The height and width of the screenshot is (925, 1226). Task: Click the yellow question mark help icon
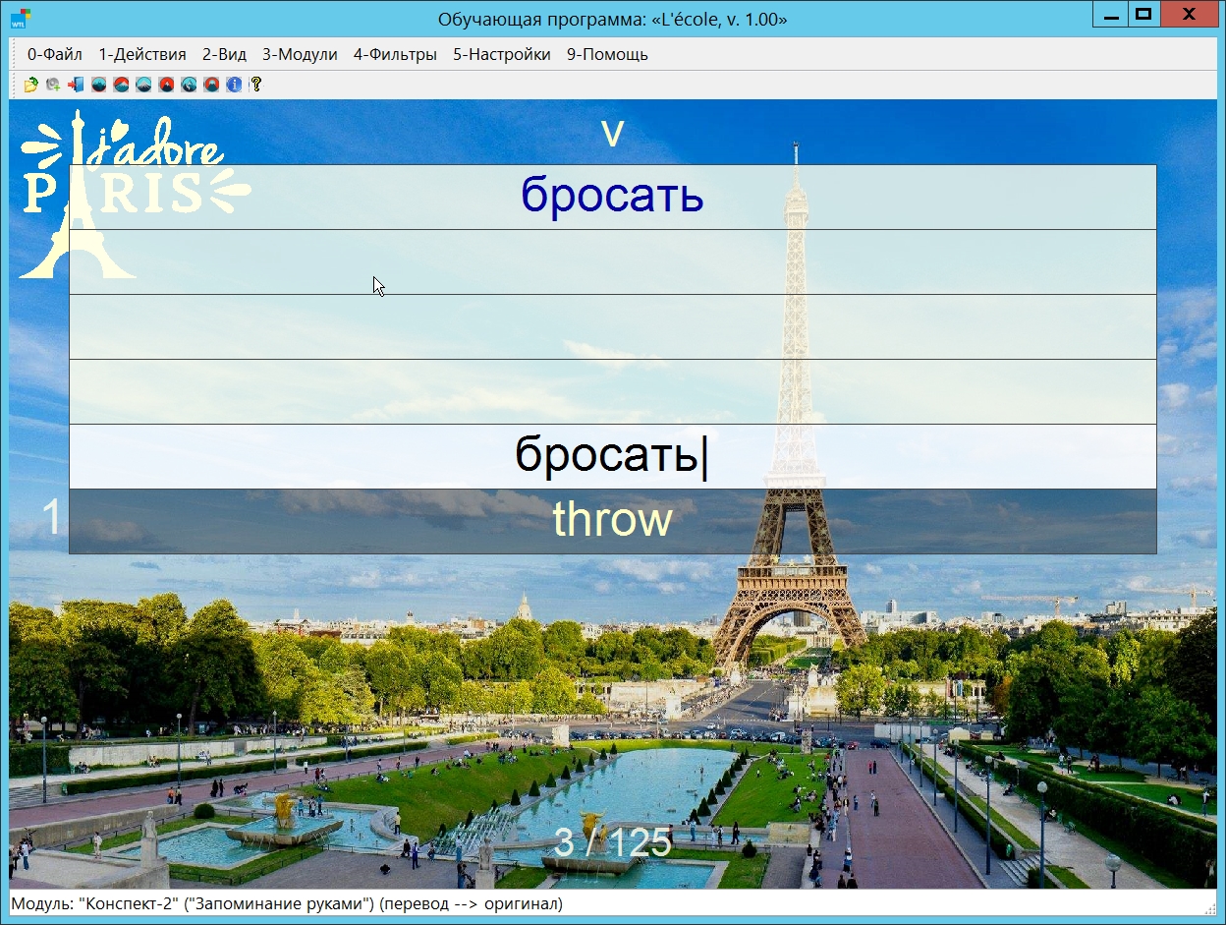256,85
